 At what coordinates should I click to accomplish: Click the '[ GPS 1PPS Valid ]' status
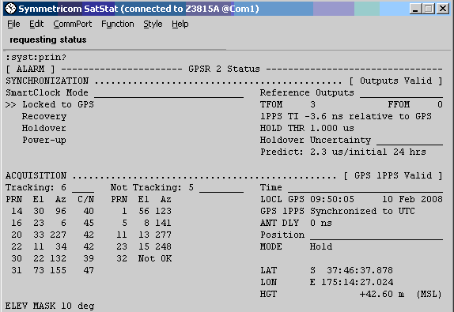393,175
